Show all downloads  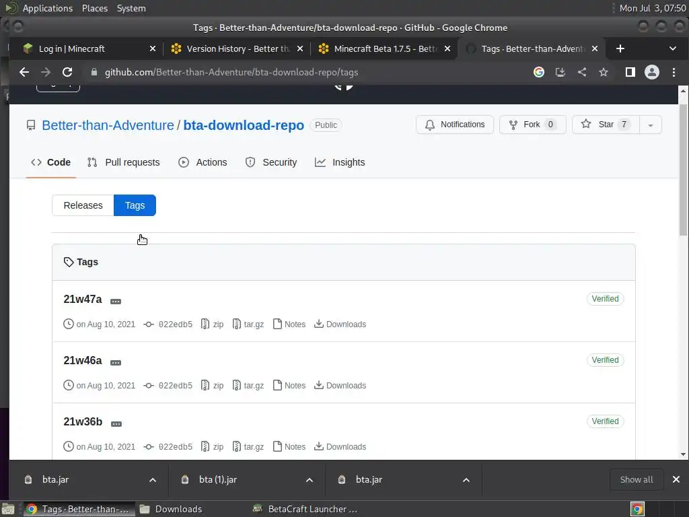tap(637, 479)
